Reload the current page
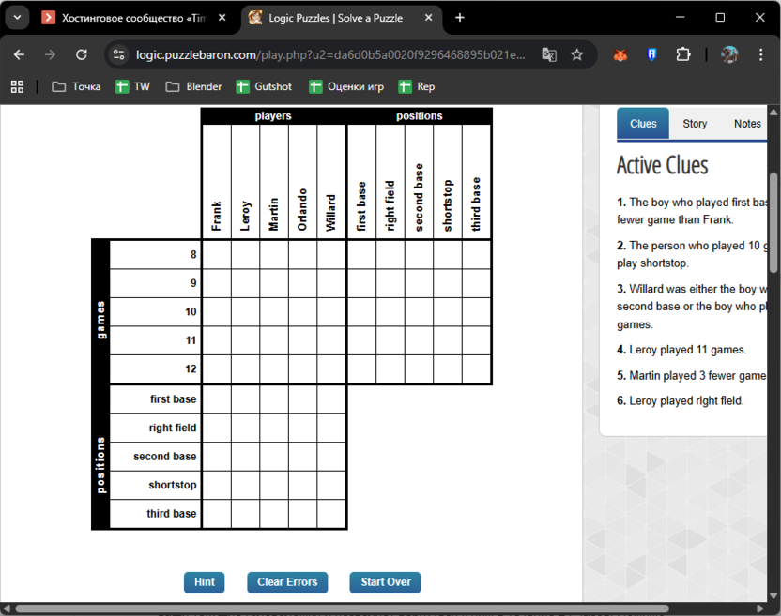 81,54
